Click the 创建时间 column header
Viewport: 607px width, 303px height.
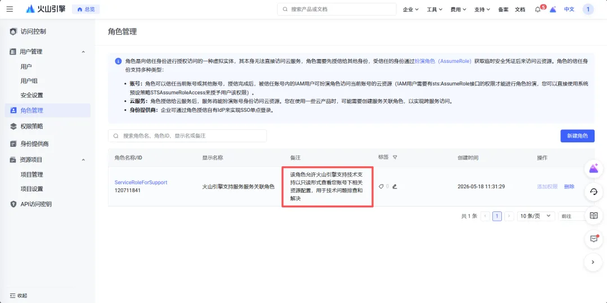[468, 158]
